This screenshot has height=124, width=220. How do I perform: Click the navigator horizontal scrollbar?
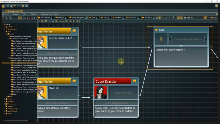tap(16, 121)
